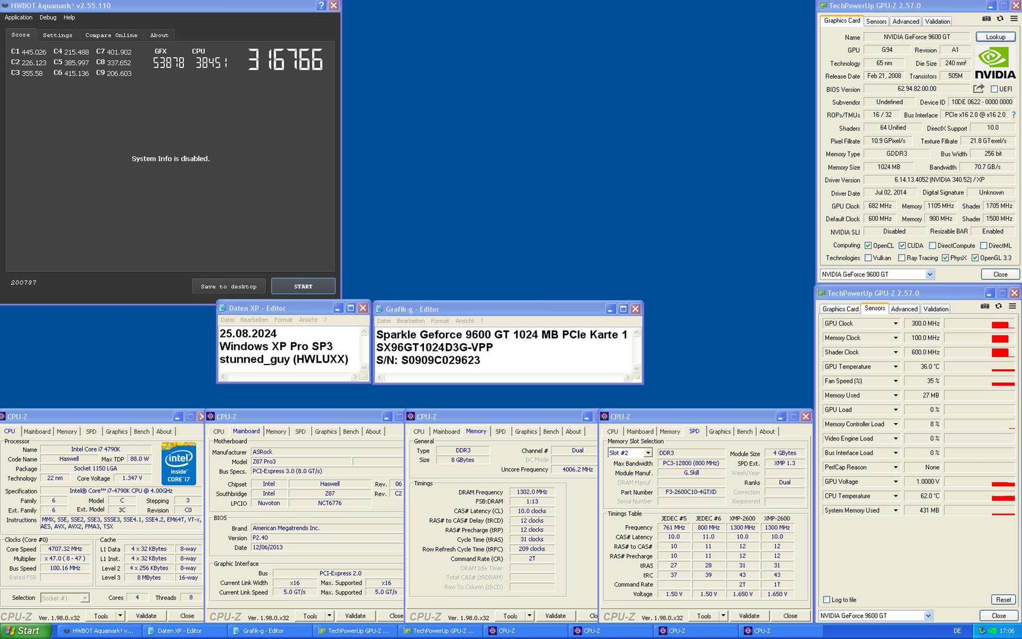The image size is (1022, 639).
Task: Click Close button in GPU-Z Graphics Card window
Action: click(1000, 275)
